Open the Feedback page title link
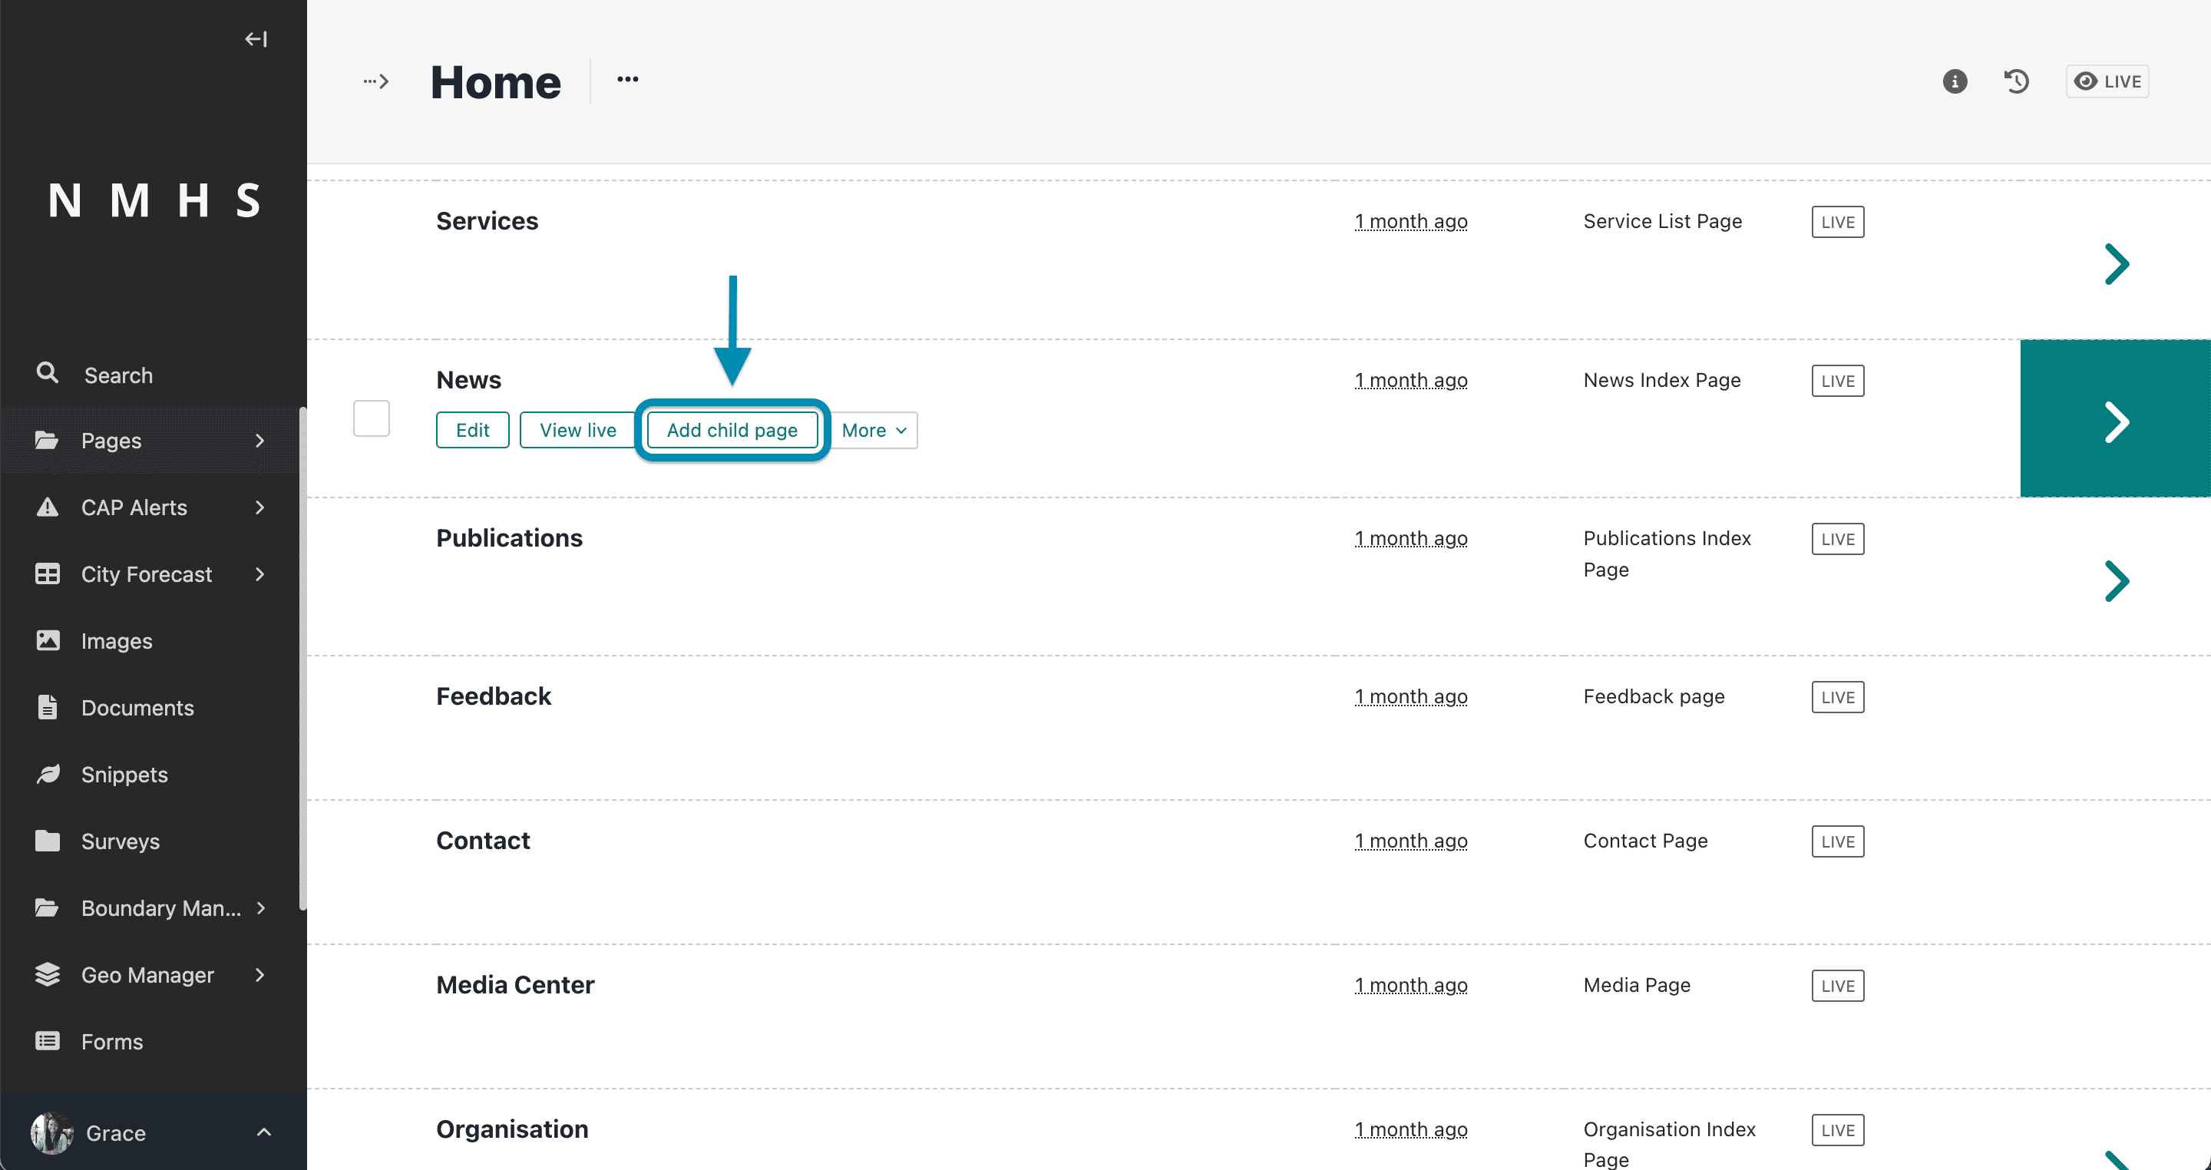Image resolution: width=2211 pixels, height=1170 pixels. (x=494, y=696)
